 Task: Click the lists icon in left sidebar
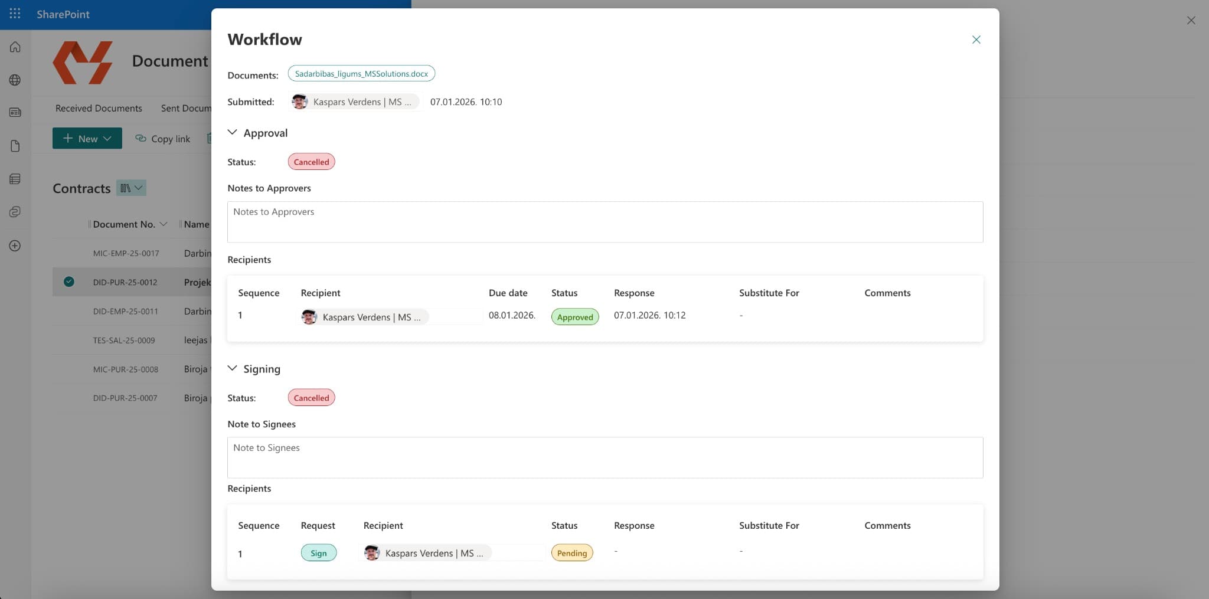coord(15,179)
